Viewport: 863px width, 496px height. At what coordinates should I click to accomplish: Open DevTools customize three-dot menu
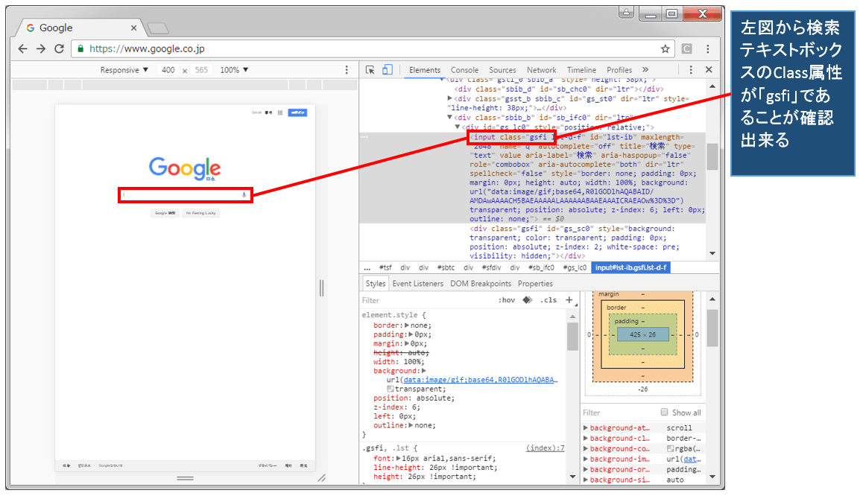tap(691, 70)
